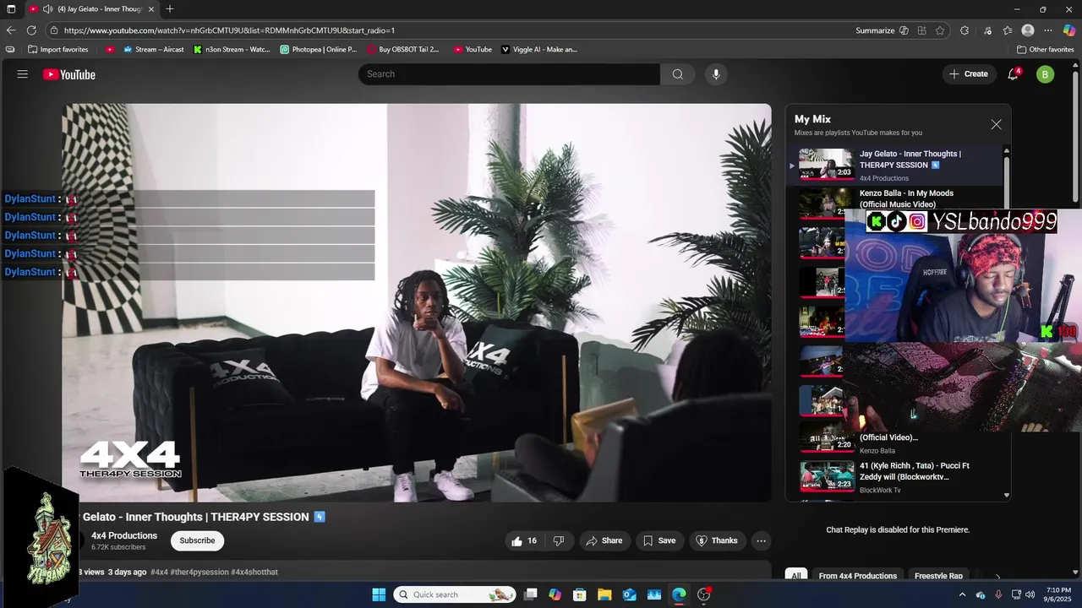This screenshot has width=1082, height=608.
Task: Open the taskbar volume control
Action: [1030, 594]
